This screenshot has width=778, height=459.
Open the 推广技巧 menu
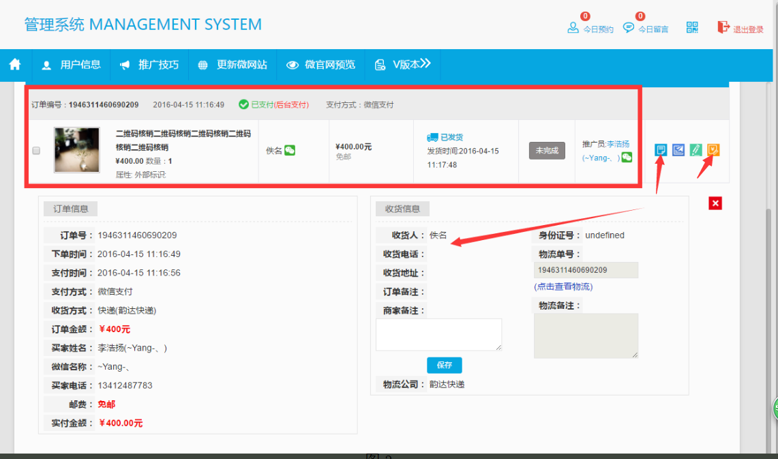click(x=149, y=65)
